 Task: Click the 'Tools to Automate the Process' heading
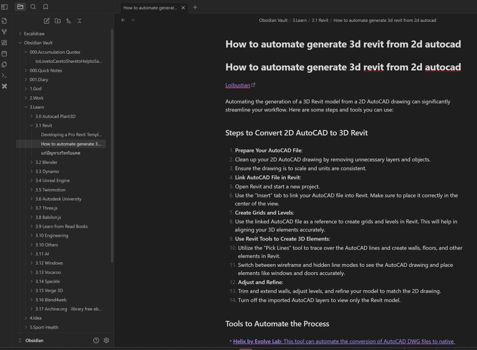click(277, 324)
